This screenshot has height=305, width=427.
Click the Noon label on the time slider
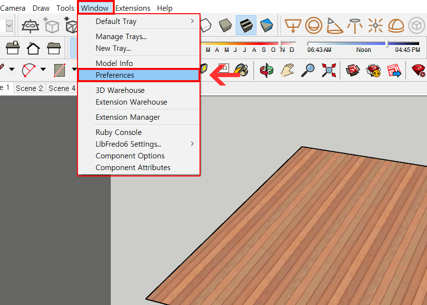(x=364, y=50)
